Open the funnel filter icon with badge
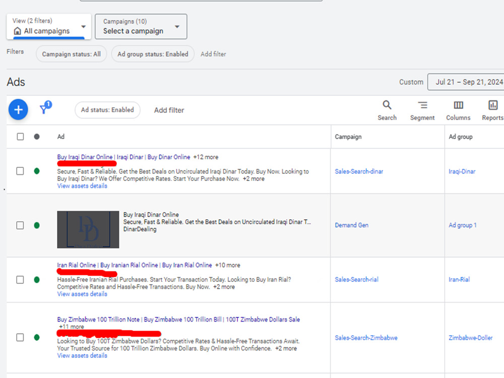Viewport: 504px width, 378px height. tap(45, 108)
